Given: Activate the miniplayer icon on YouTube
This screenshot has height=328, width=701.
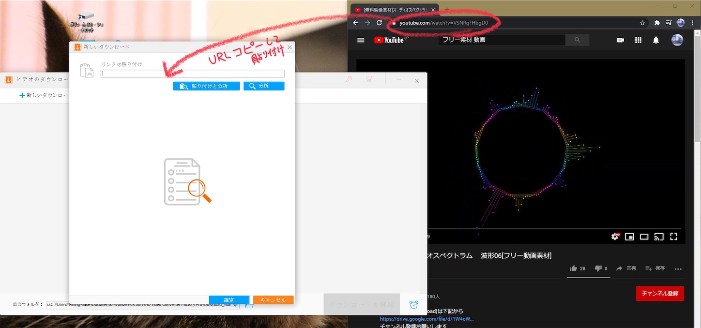Looking at the screenshot, I should tap(630, 237).
